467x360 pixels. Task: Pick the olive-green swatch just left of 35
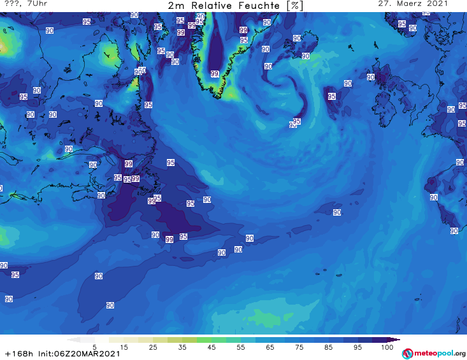click(175, 340)
